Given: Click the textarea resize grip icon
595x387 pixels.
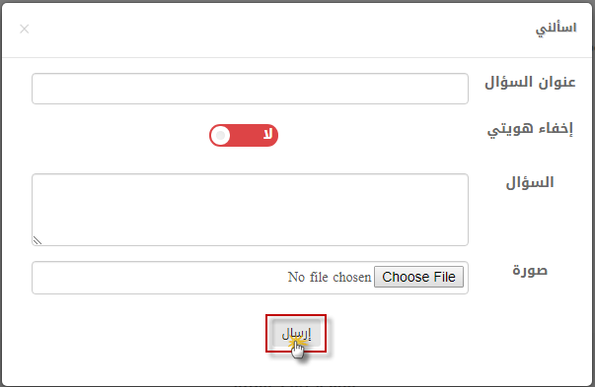Looking at the screenshot, I should 37,240.
